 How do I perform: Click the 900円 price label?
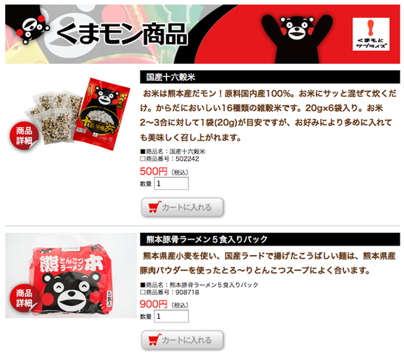pyautogui.click(x=154, y=304)
